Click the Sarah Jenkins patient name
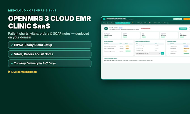This screenshot has width=190, height=114. (x=114, y=28)
